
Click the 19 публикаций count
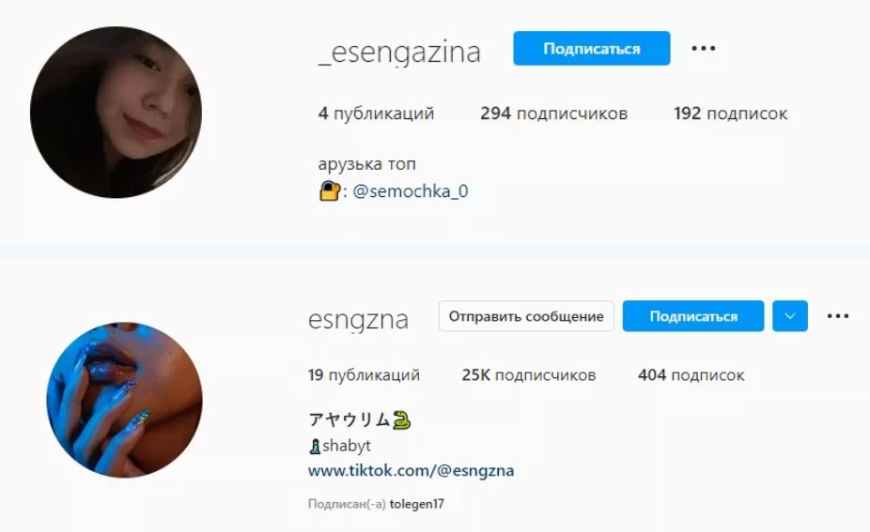point(364,375)
